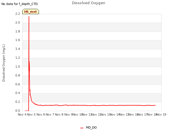178x133 pixels.
Task: Click the Nov 7 x-axis date label
Action: click(50, 114)
